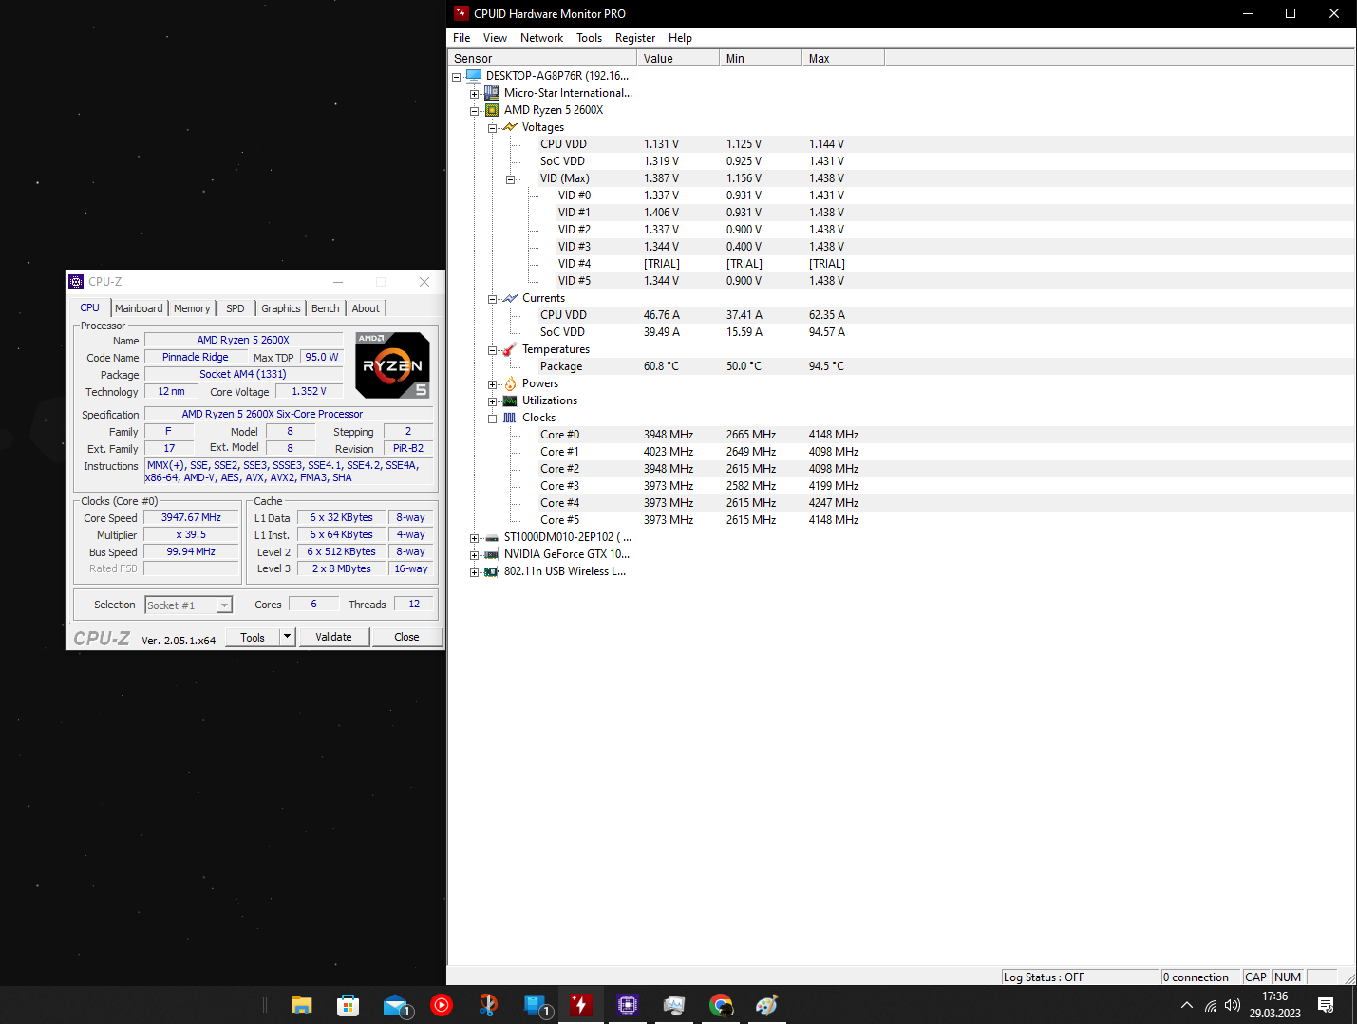Open File Explorer from the taskbar
Viewport: 1357px width, 1024px height.
tap(302, 1005)
